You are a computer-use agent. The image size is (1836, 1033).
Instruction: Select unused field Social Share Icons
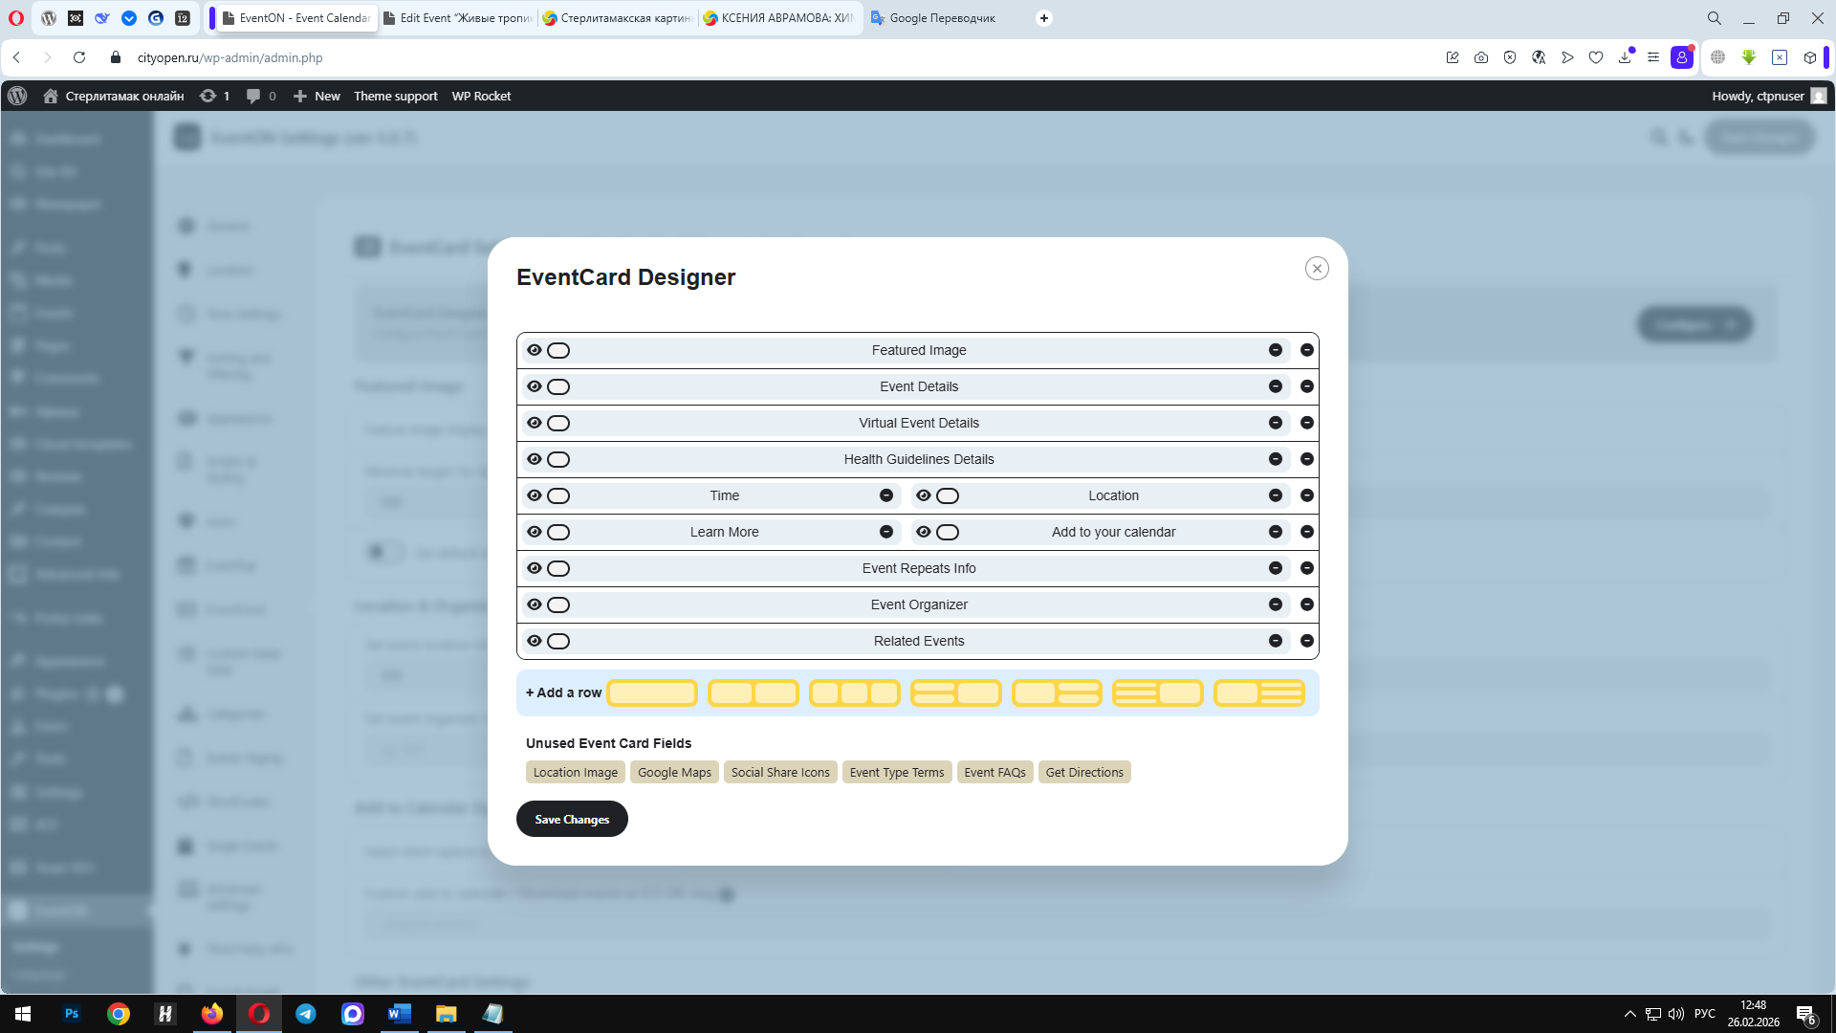780,772
